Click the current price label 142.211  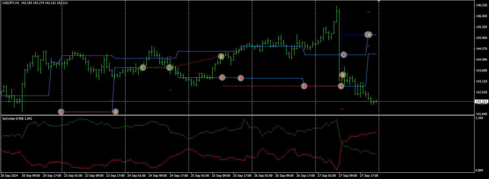point(481,102)
